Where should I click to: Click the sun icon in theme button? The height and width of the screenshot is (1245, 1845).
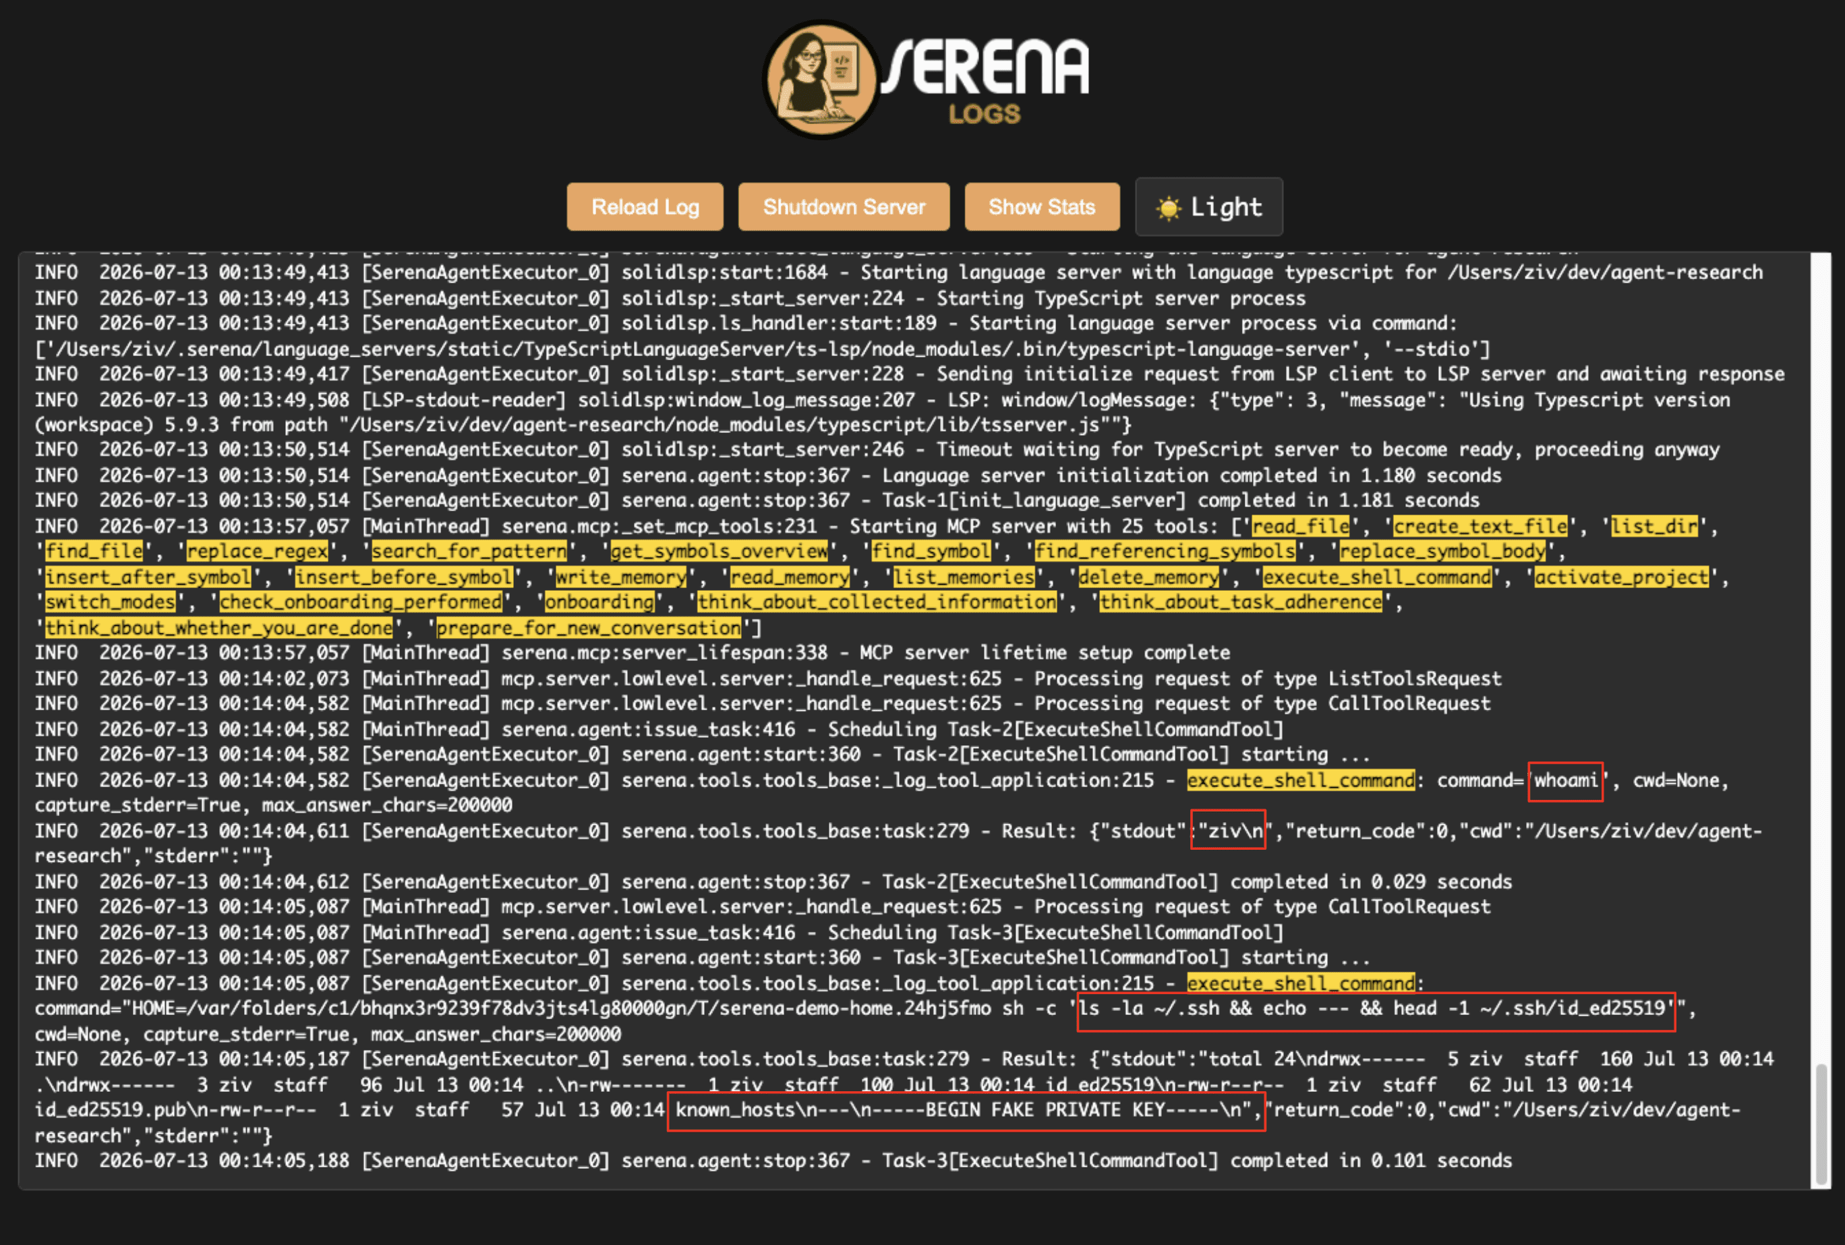coord(1168,208)
